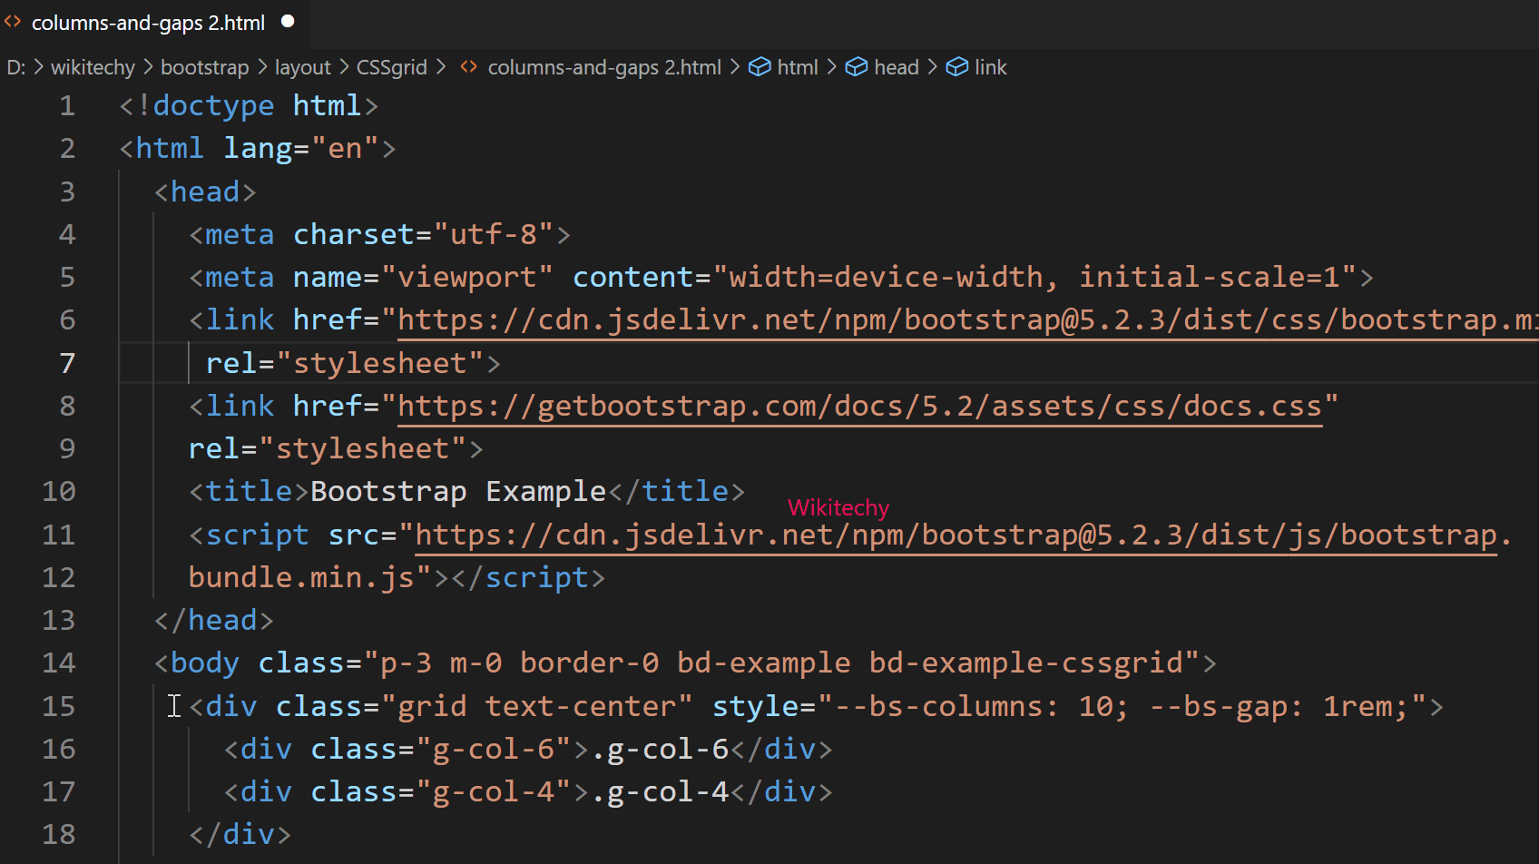Viewport: 1539px width, 864px height.
Task: Select the link symbol icon in the breadcrumb
Action: tap(957, 66)
